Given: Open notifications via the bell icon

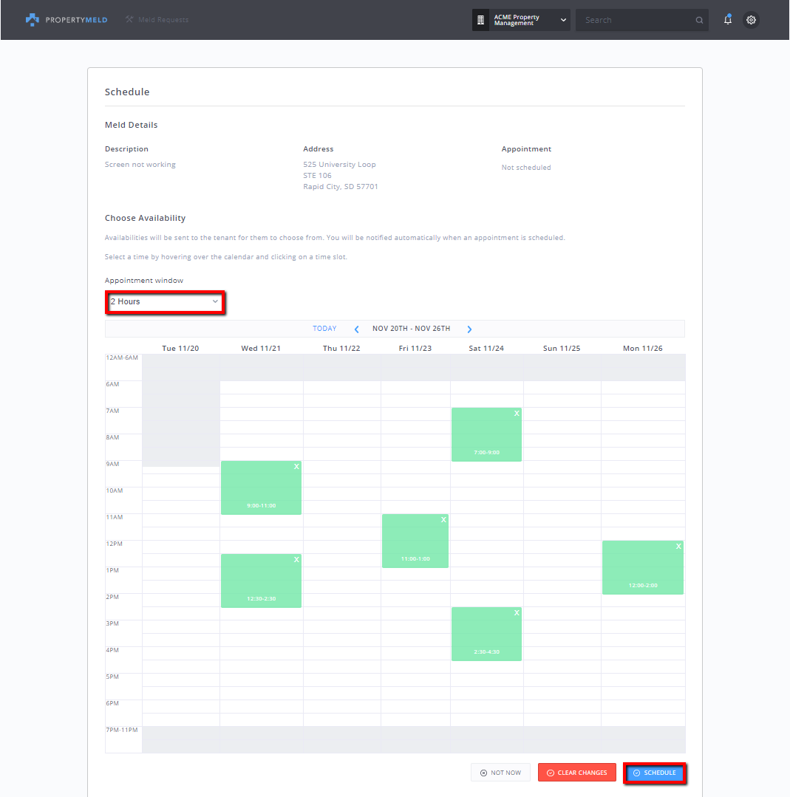Looking at the screenshot, I should tap(727, 19).
